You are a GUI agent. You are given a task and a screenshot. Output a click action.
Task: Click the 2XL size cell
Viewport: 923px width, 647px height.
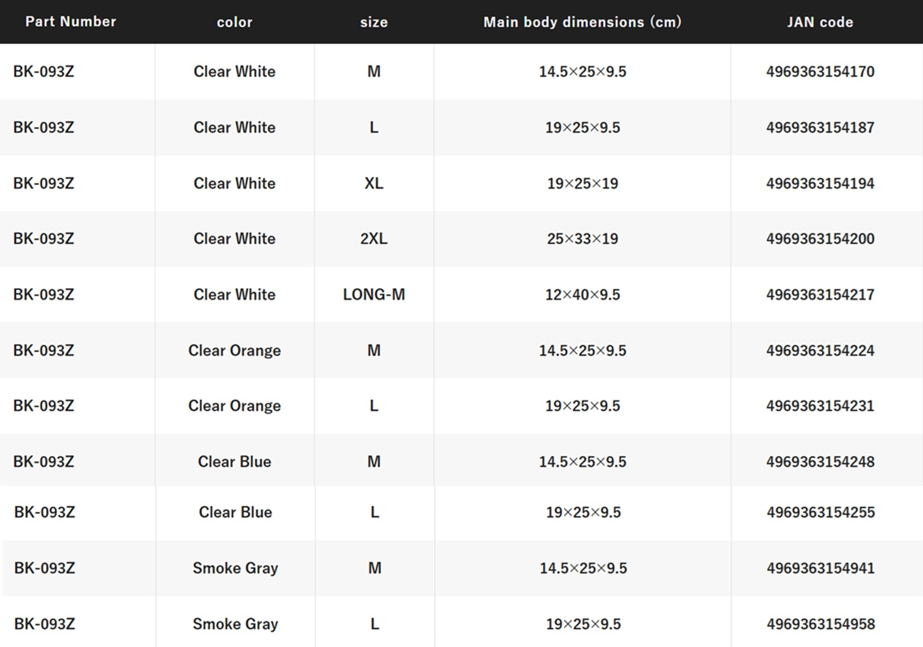(x=374, y=238)
